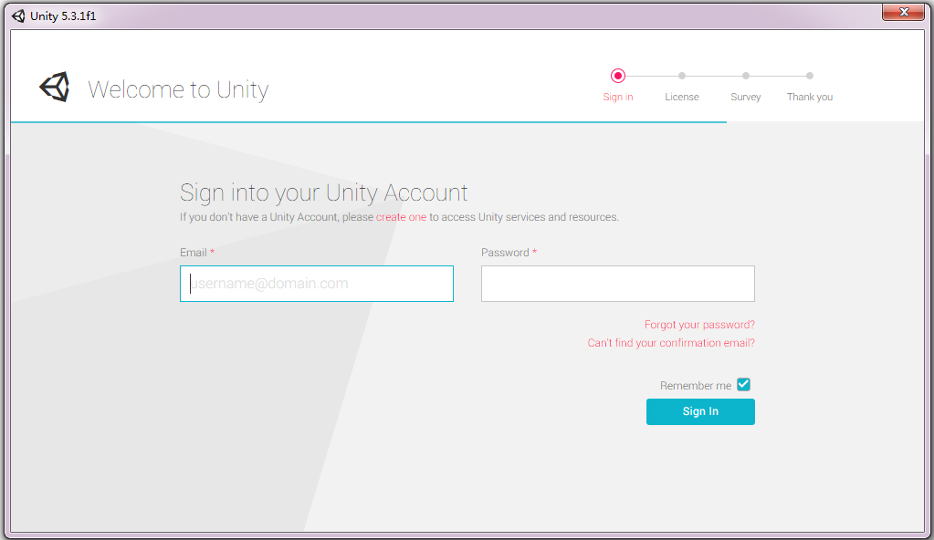This screenshot has width=934, height=540.
Task: Click the 'License' step label
Action: 682,97
